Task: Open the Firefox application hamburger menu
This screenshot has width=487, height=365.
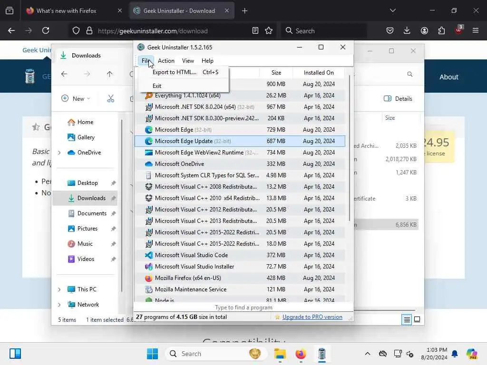Action: coord(475,31)
